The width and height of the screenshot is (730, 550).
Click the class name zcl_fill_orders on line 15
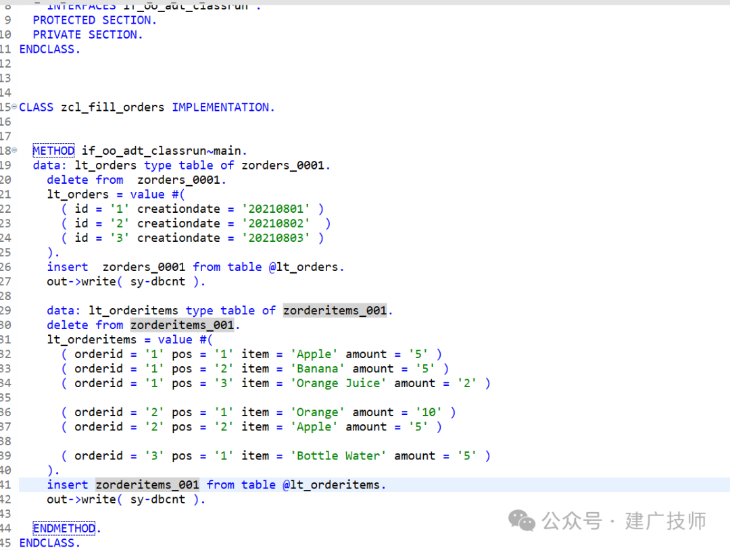tap(113, 107)
